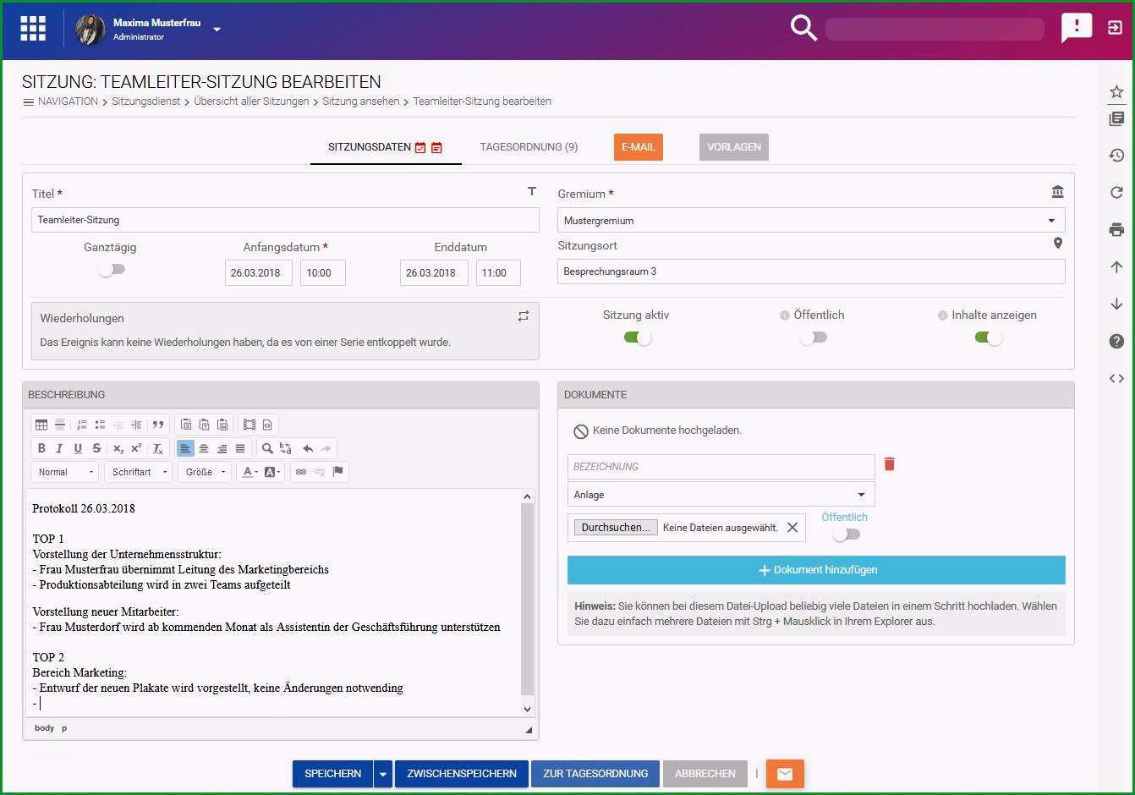Right align text in editor
Image resolution: width=1135 pixels, height=795 pixels.
(x=222, y=448)
